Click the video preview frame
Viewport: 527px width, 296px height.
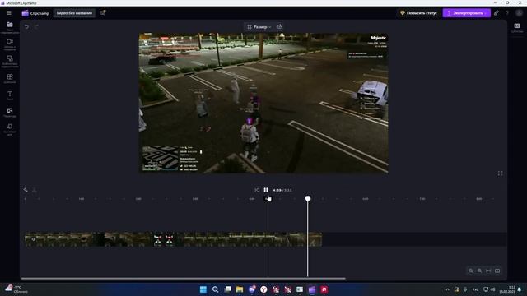pos(263,103)
